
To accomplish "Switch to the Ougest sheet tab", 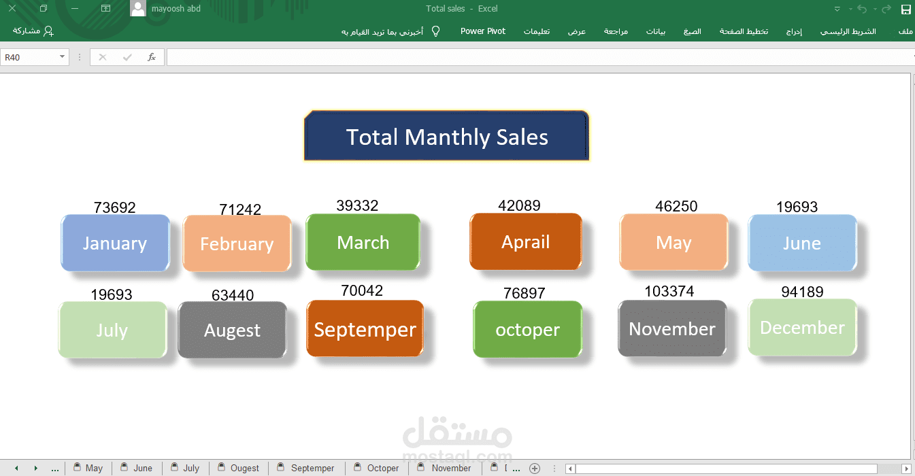I will [x=239, y=468].
